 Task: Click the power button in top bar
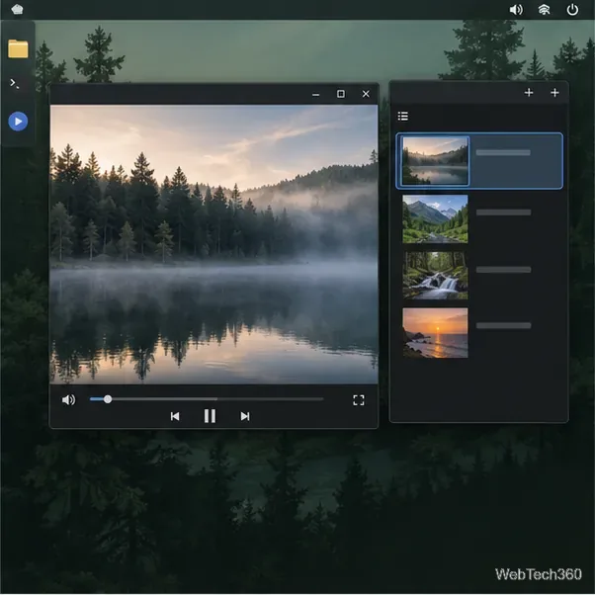click(572, 10)
